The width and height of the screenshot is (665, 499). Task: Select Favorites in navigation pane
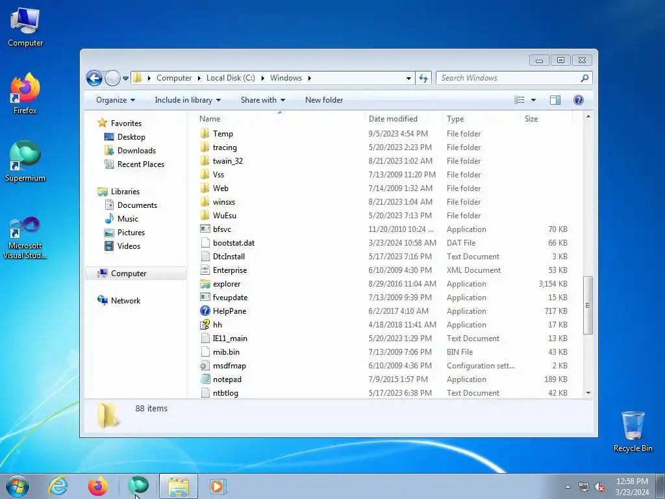click(x=126, y=123)
